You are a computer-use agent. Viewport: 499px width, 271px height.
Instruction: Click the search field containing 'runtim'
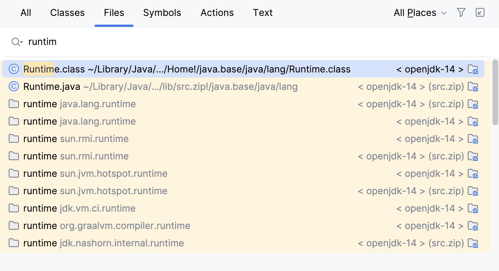tap(218, 42)
